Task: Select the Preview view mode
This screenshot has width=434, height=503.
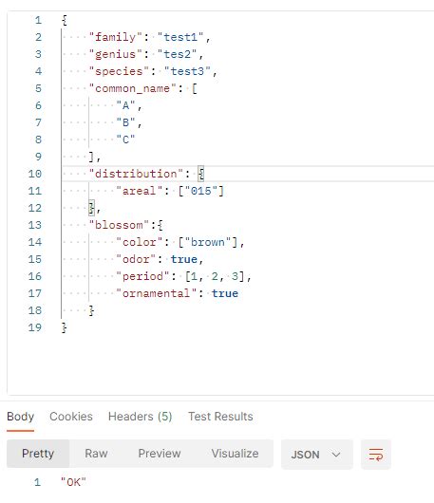Action: pyautogui.click(x=160, y=454)
